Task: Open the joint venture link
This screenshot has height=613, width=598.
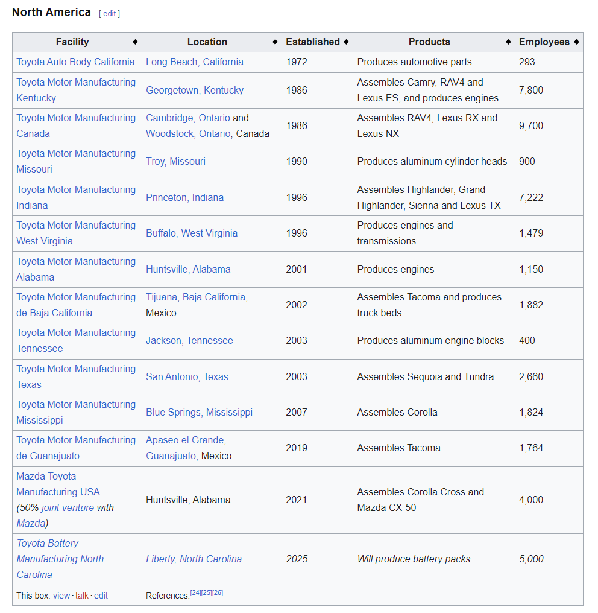Action: point(68,508)
